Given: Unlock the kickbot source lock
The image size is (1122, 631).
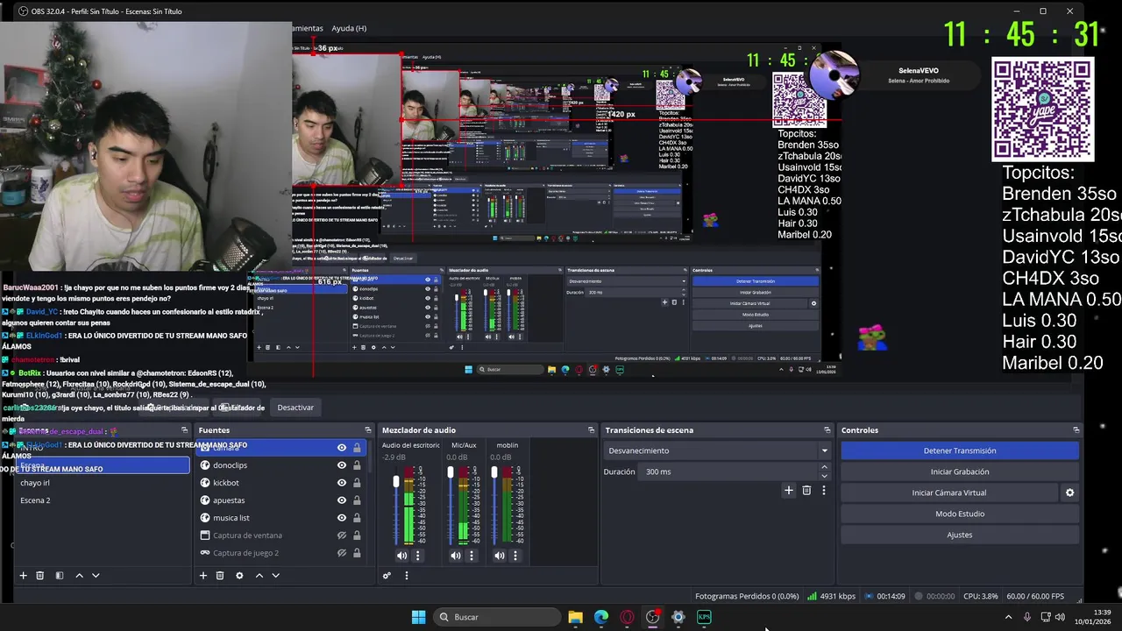Looking at the screenshot, I should (357, 483).
